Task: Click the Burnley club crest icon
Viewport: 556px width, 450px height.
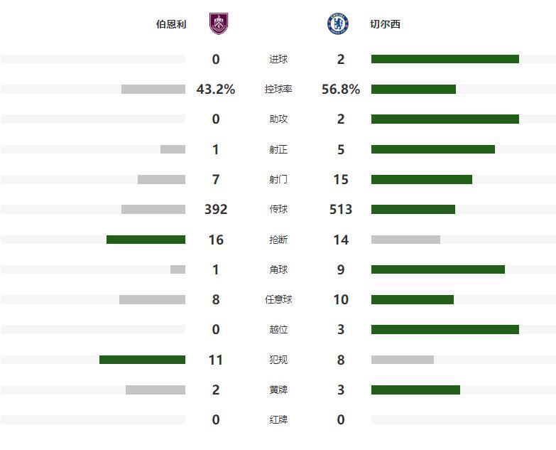Action: (x=219, y=24)
